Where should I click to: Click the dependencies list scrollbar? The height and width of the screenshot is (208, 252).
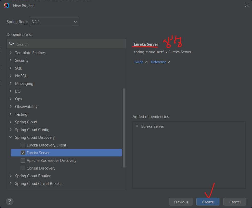(124, 128)
